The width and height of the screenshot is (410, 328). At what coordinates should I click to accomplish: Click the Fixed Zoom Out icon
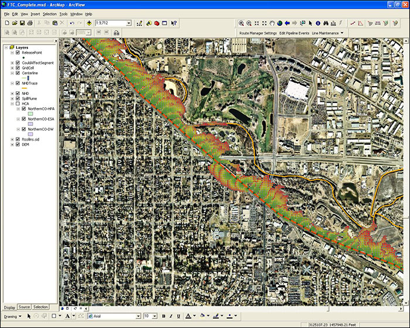tap(264, 23)
